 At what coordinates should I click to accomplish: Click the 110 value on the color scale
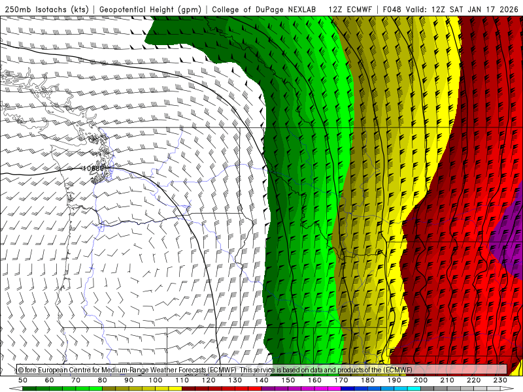point(182,380)
